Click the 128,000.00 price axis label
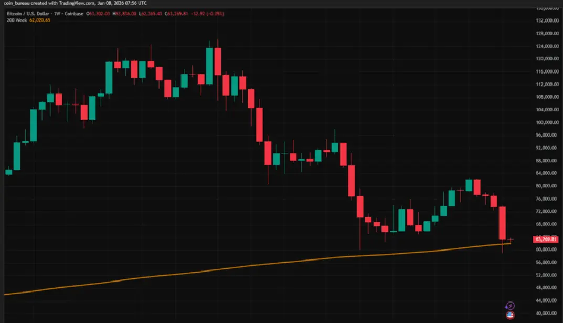 pos(547,34)
